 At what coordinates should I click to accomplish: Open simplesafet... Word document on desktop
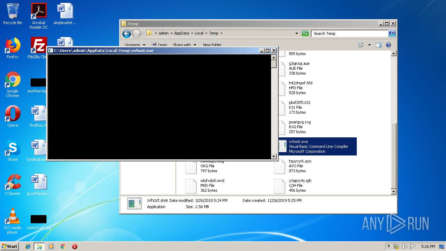point(65,14)
